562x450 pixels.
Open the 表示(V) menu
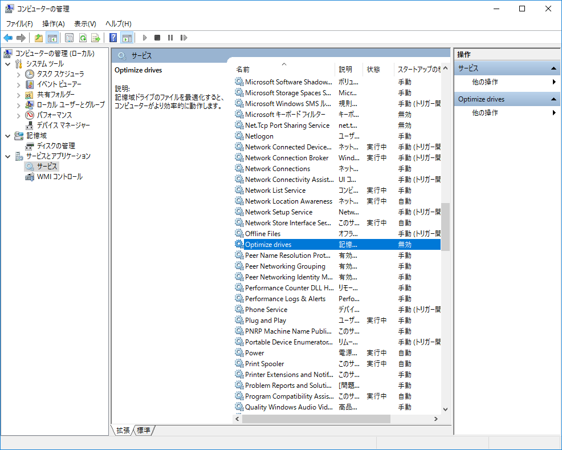[x=85, y=23]
